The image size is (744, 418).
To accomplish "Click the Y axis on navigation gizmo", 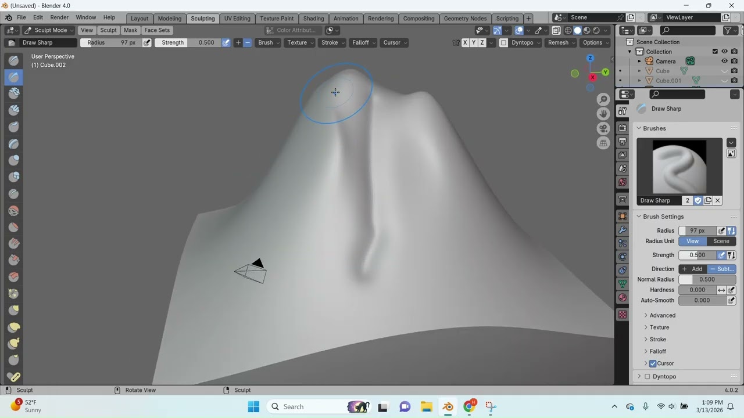I will coord(605,72).
